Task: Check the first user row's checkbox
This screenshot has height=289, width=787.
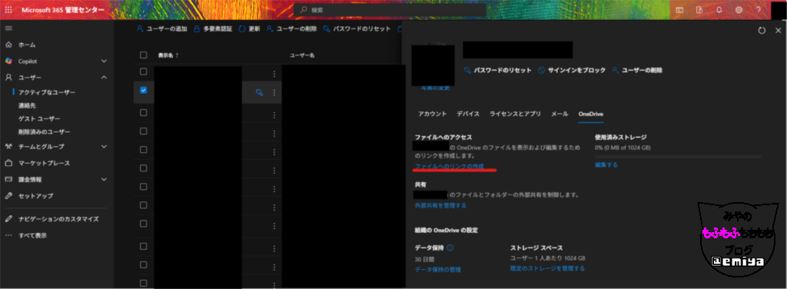Action: pyautogui.click(x=144, y=71)
